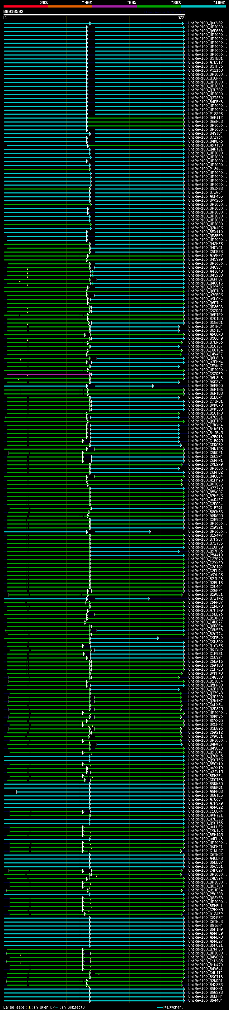Click the cyan segment of the identity legend
The height and width of the screenshot is (1010, 229).
point(204,6)
